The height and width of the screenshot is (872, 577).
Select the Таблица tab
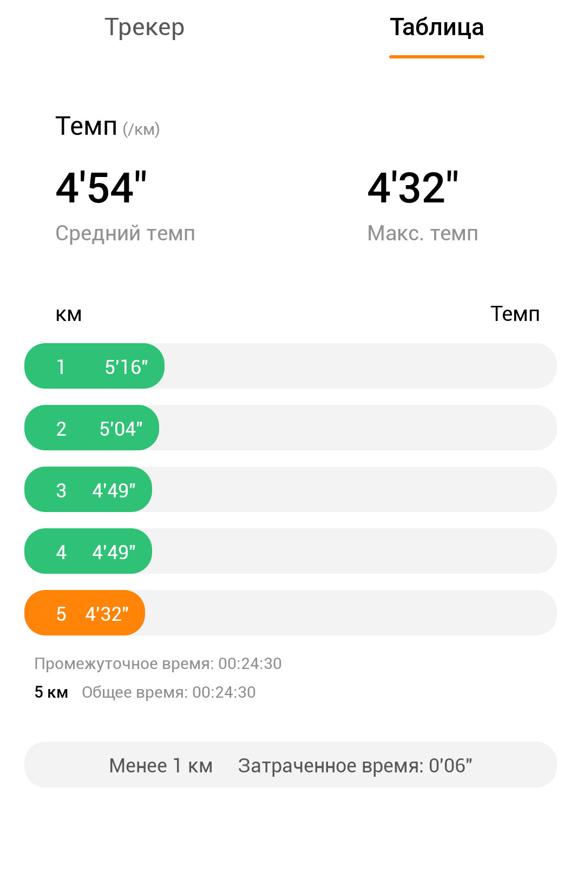tap(437, 27)
